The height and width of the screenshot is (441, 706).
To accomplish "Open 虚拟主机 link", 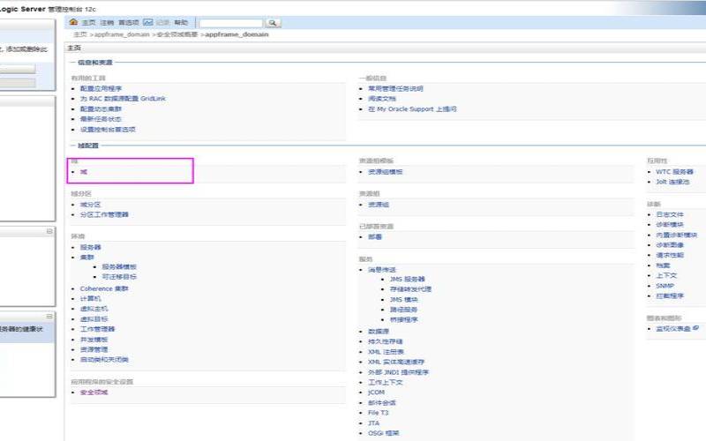I will (x=94, y=309).
